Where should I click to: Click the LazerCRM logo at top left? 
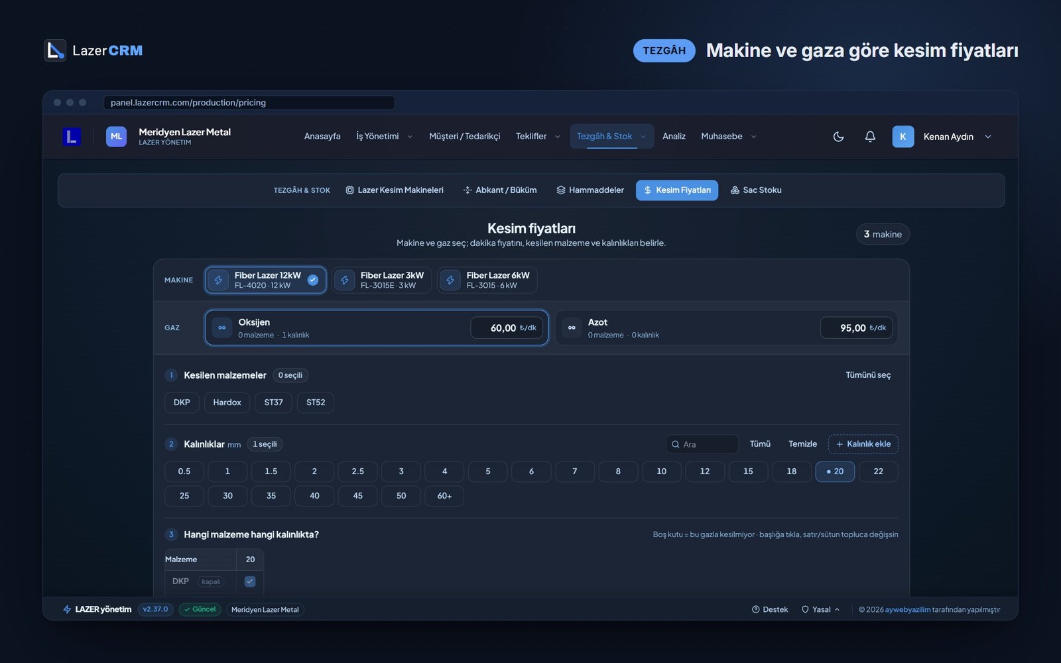pyautogui.click(x=94, y=50)
